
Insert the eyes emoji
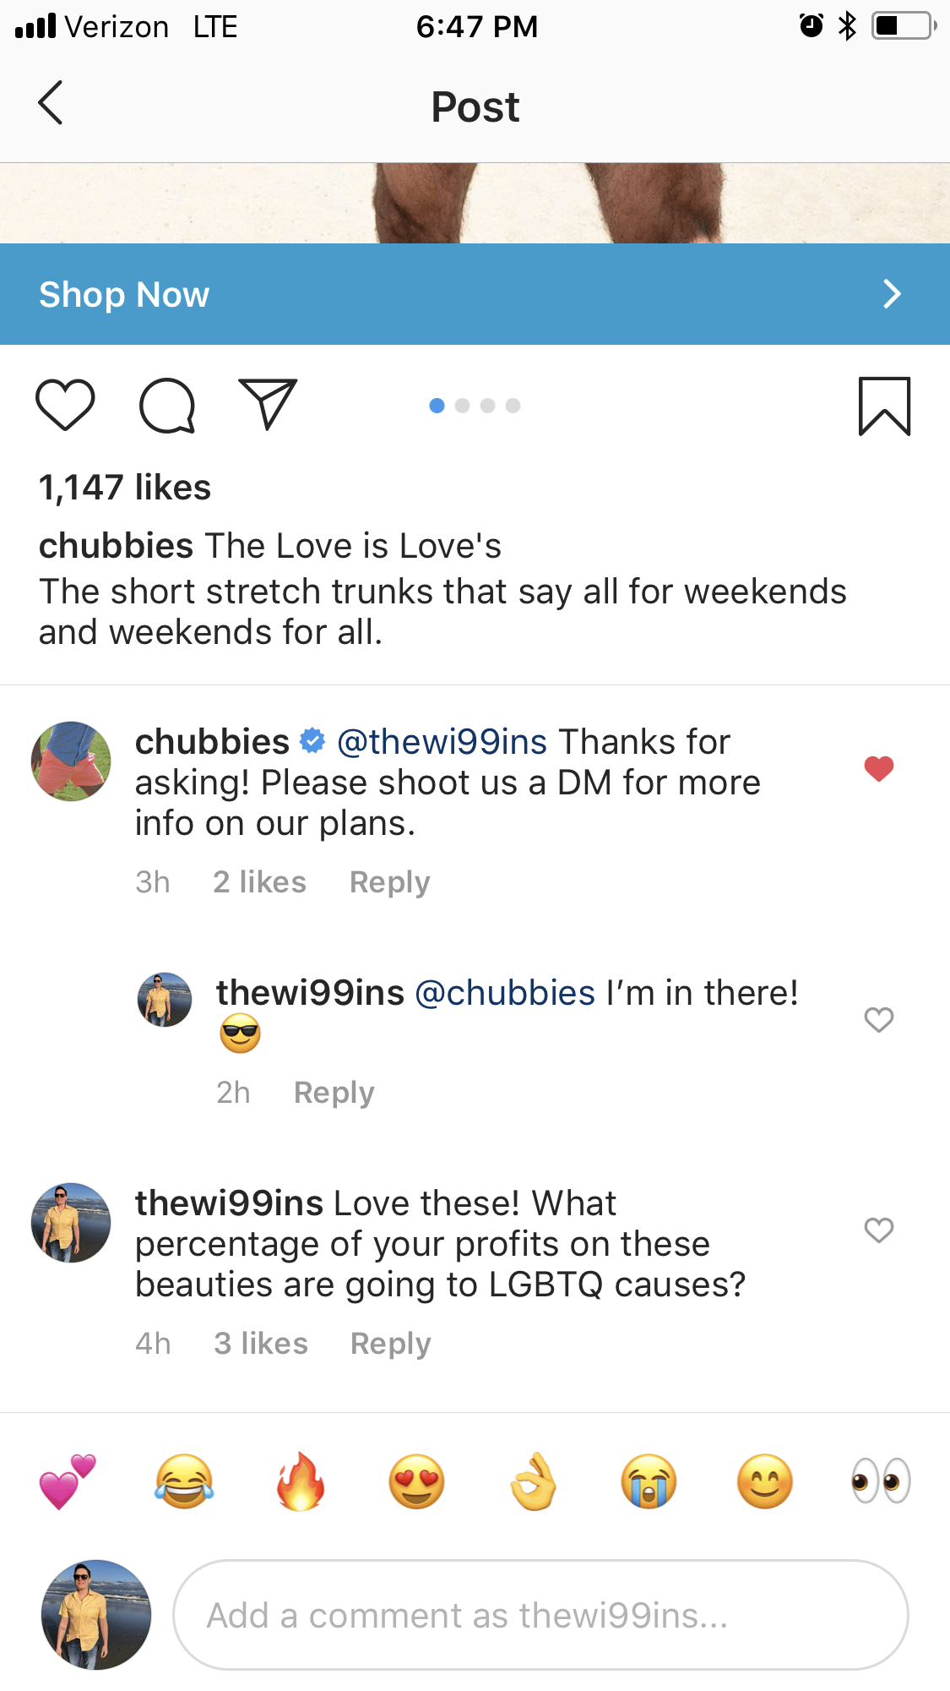[881, 1482]
